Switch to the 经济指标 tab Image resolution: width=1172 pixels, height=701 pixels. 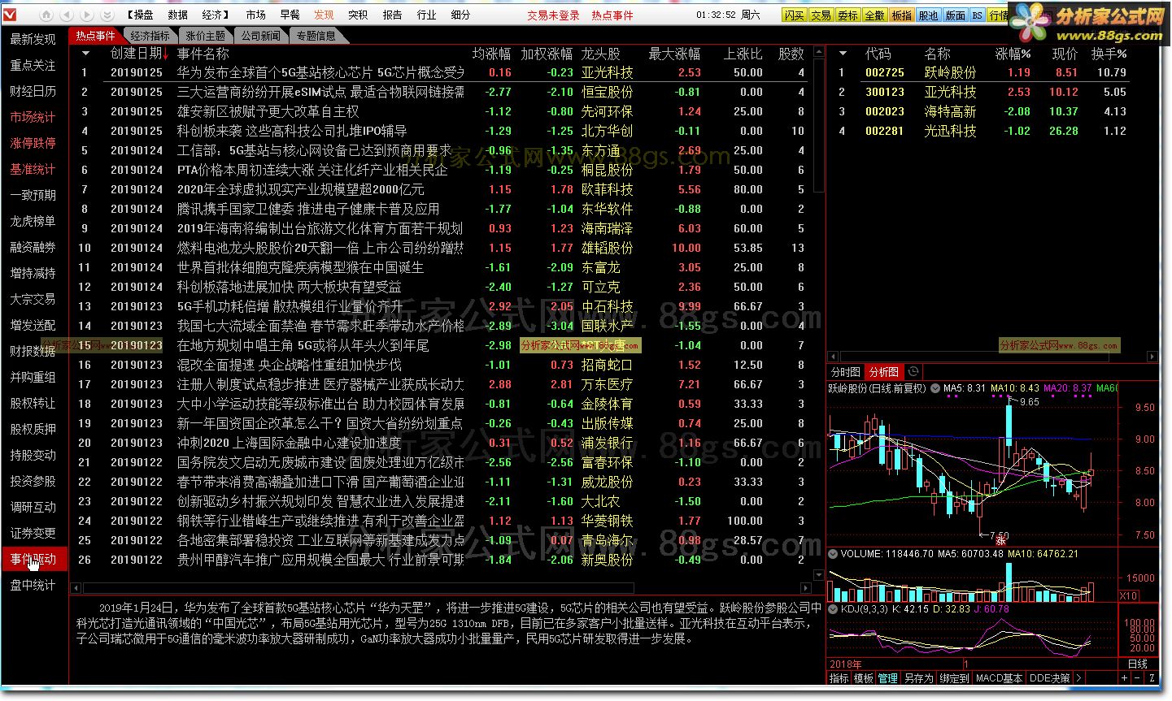[x=150, y=36]
